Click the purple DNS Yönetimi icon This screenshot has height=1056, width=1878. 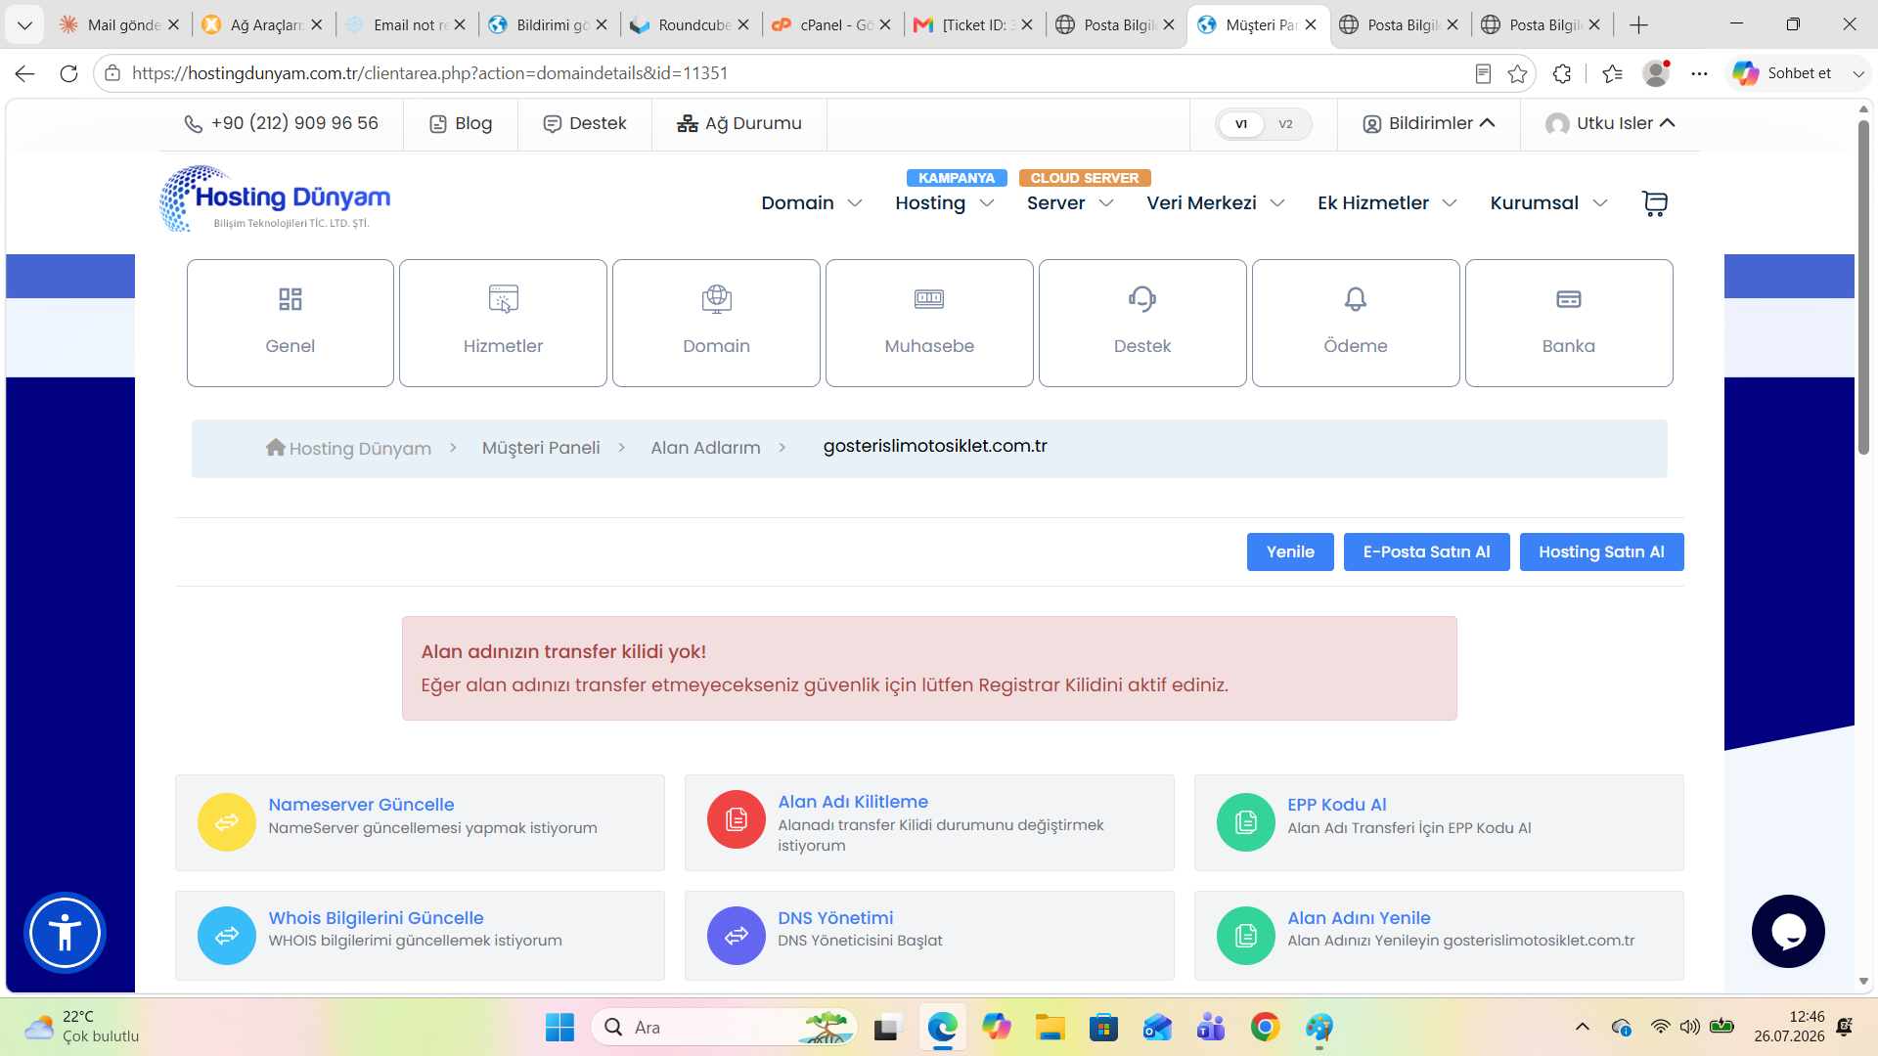pyautogui.click(x=737, y=936)
